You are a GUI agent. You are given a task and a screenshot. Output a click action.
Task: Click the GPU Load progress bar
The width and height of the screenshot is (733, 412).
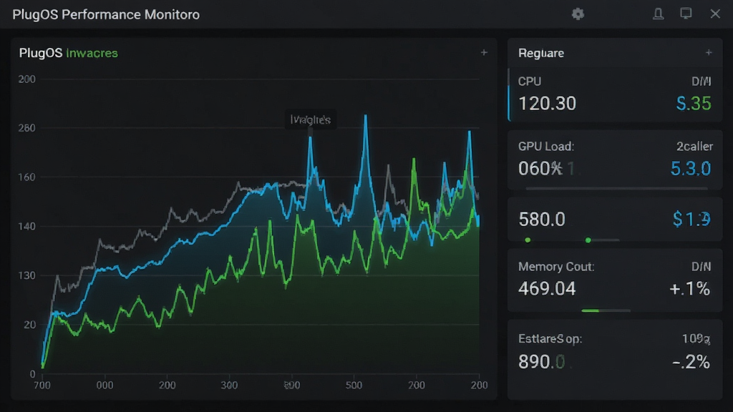click(616, 188)
